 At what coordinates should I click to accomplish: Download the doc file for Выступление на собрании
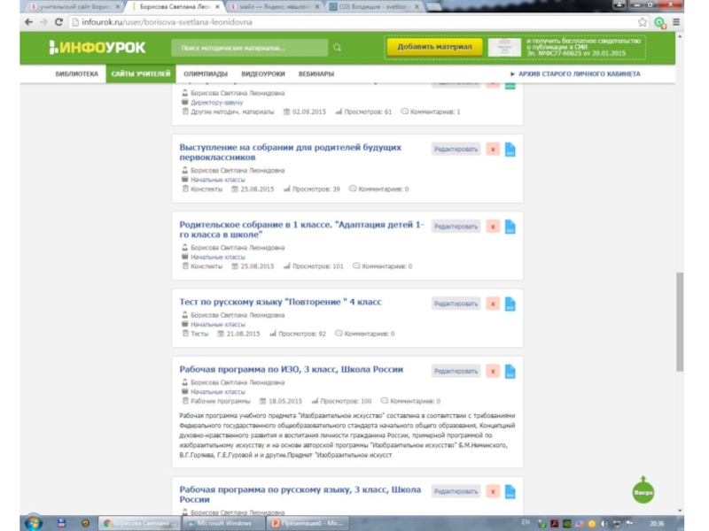coord(510,150)
